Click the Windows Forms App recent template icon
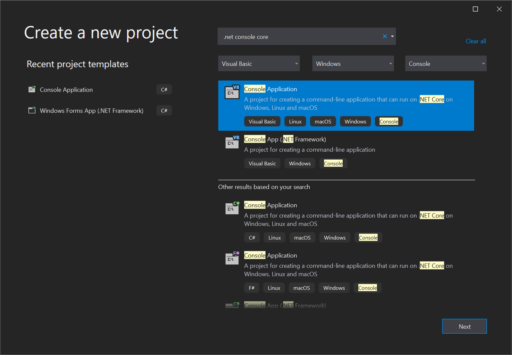Image resolution: width=512 pixels, height=355 pixels. (x=32, y=110)
